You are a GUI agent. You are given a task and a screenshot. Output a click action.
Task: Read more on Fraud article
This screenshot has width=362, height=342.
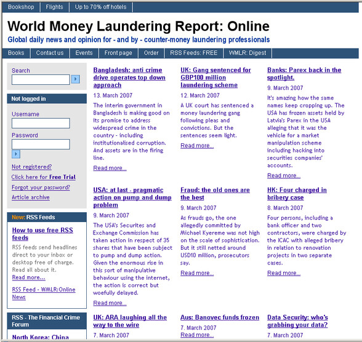coord(197,273)
